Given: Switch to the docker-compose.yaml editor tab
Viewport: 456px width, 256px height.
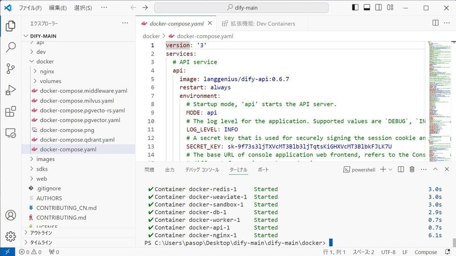Looking at the screenshot, I should point(177,23).
